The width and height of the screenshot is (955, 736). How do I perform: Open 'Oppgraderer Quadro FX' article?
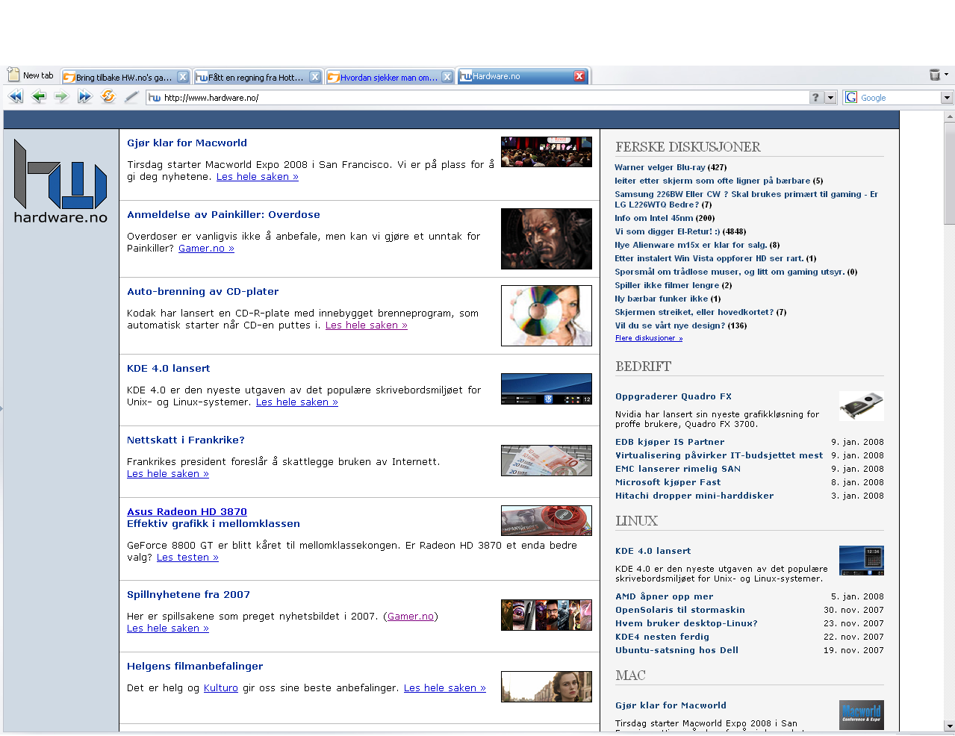(x=674, y=396)
